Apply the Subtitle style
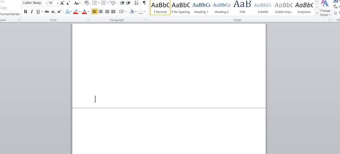This screenshot has height=154, width=340. point(263,8)
